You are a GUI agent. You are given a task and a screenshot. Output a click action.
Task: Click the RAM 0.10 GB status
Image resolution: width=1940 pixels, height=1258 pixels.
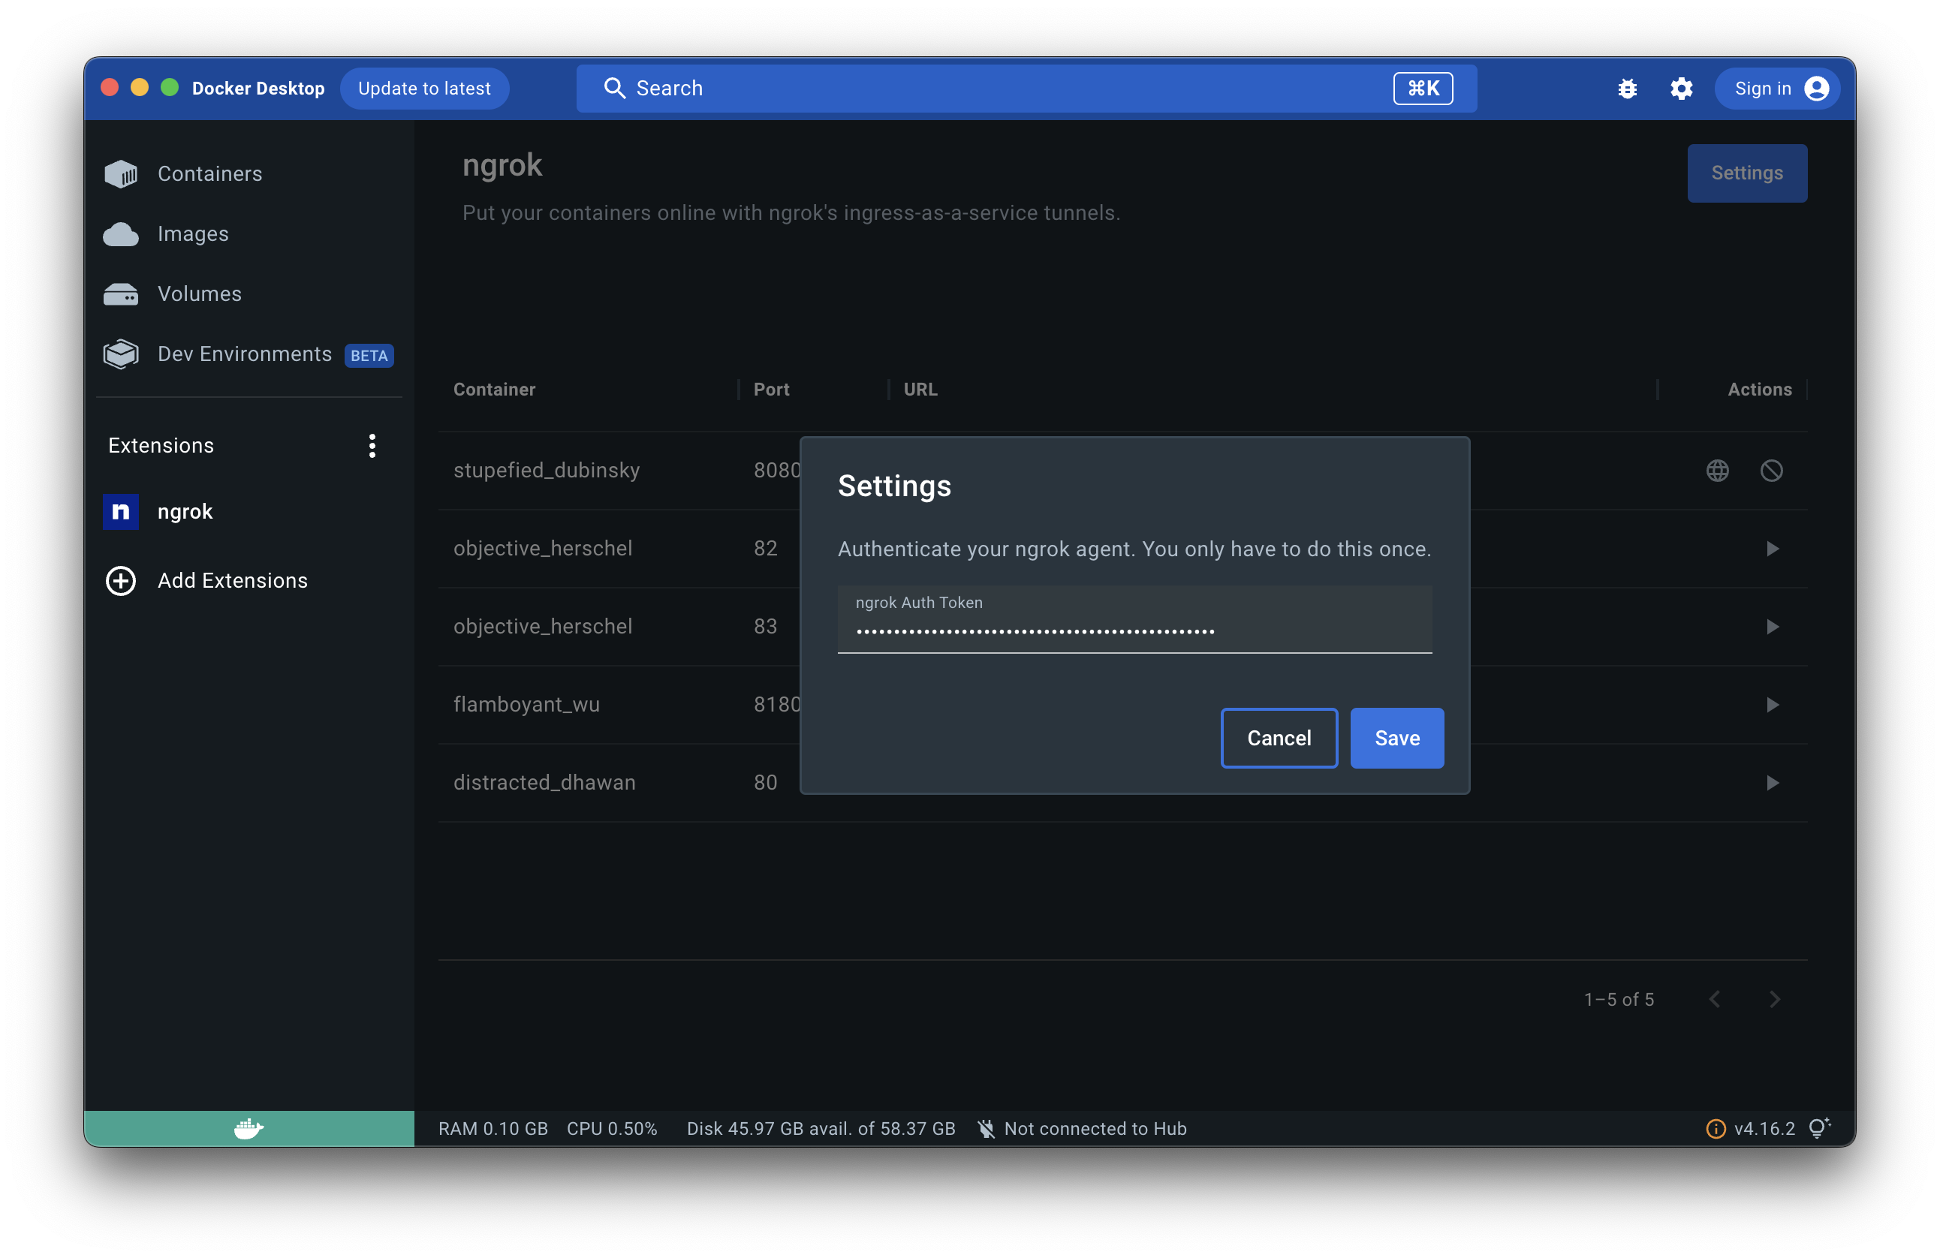[493, 1128]
